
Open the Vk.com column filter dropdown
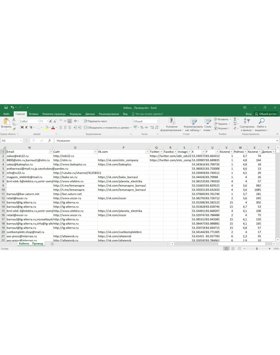[147, 152]
